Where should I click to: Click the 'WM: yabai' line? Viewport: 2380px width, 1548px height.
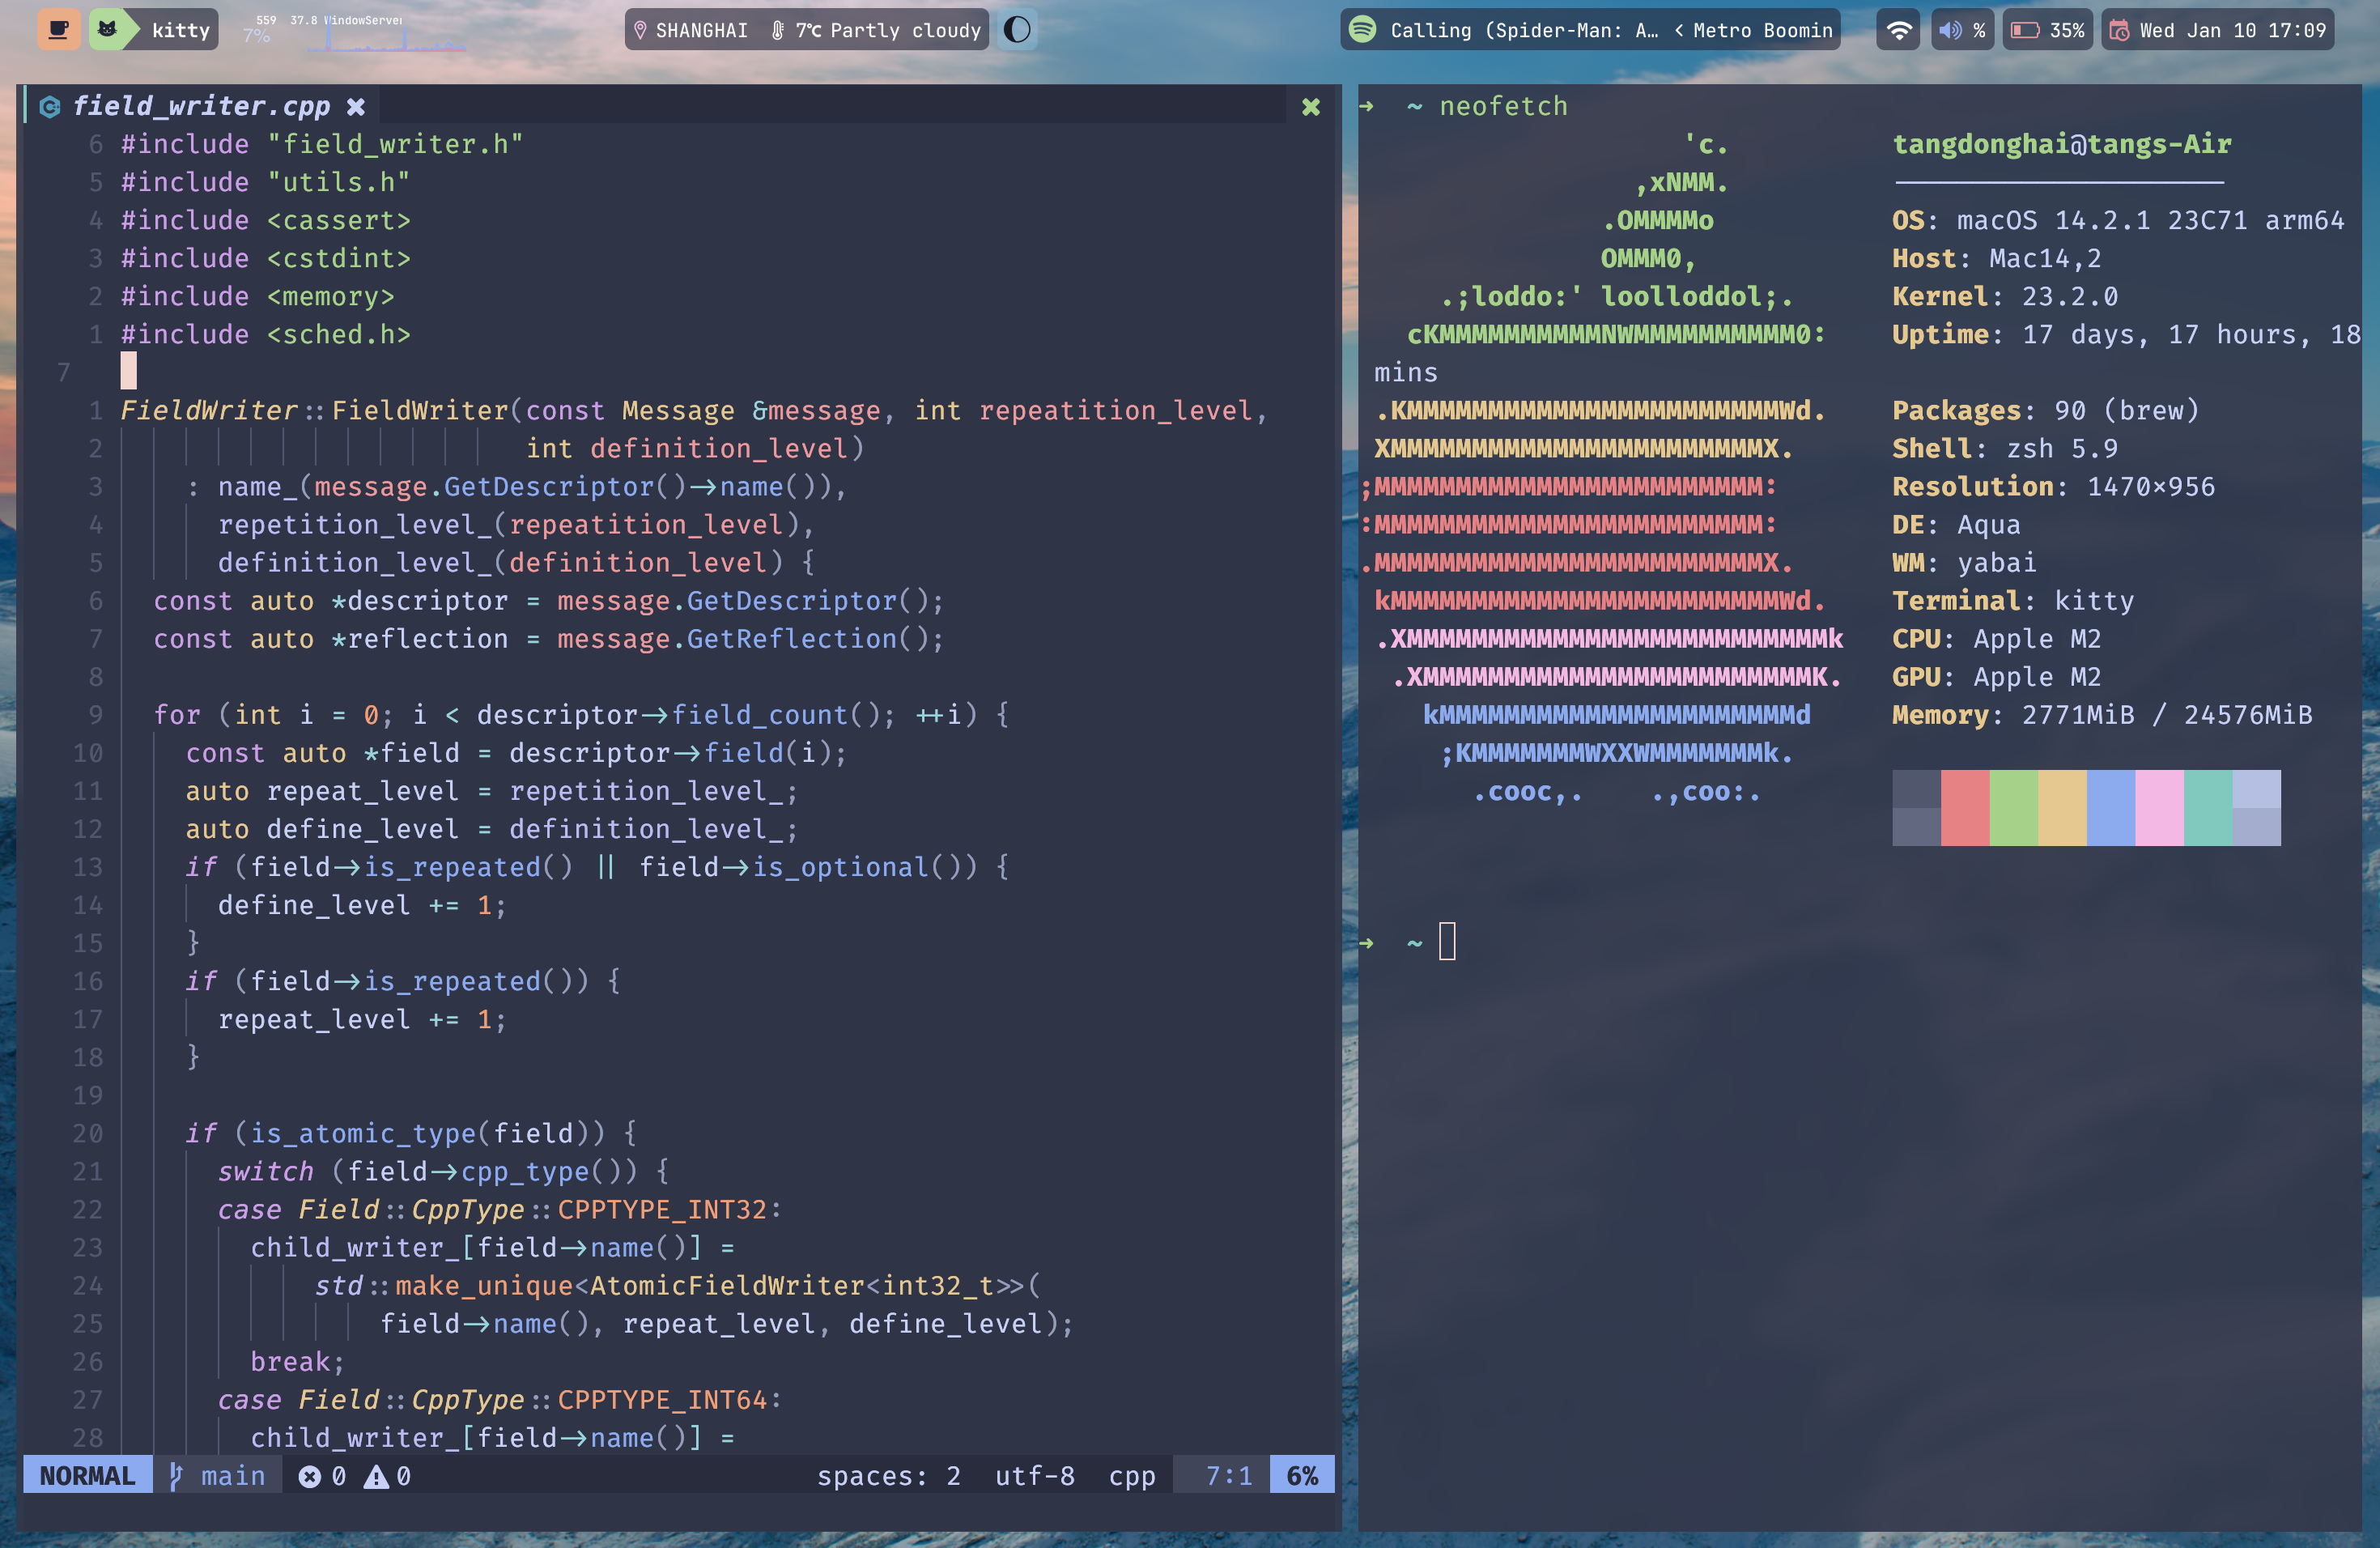1964,562
